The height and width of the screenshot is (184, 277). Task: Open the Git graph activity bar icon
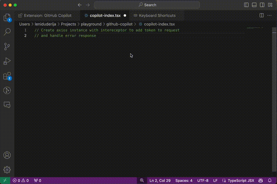point(7,91)
